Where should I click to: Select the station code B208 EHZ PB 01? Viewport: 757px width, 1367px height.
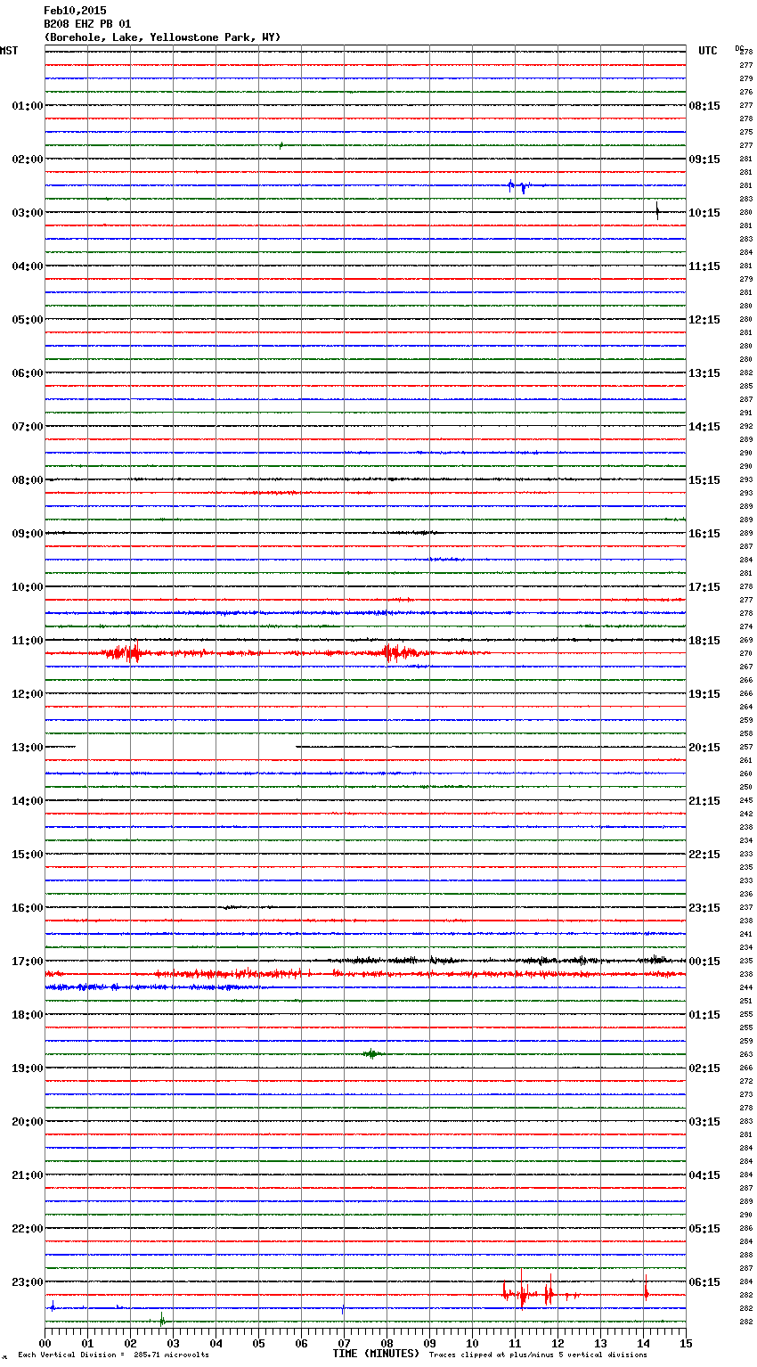[x=87, y=24]
